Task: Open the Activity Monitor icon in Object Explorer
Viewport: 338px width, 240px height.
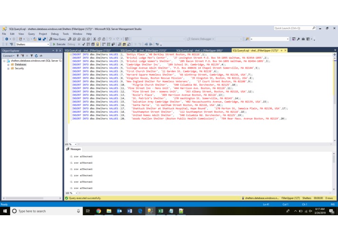Action: tap(41, 56)
